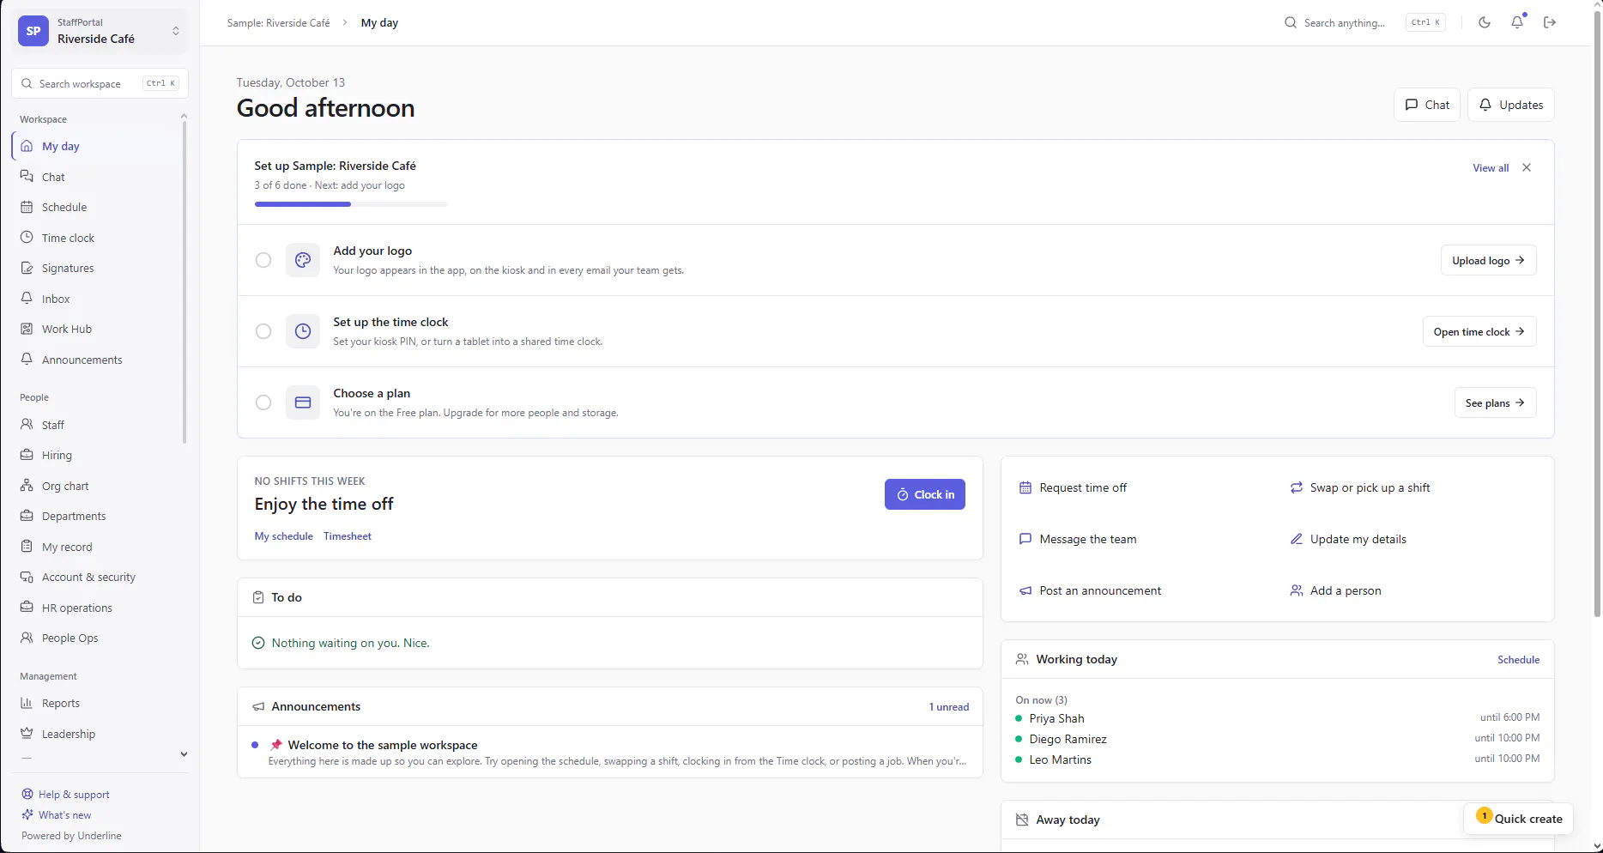Click the setup progress bar

click(x=351, y=204)
